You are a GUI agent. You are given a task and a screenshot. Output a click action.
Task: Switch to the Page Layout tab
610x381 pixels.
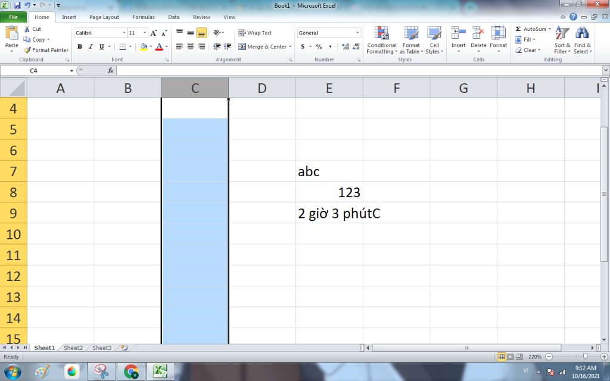click(104, 17)
